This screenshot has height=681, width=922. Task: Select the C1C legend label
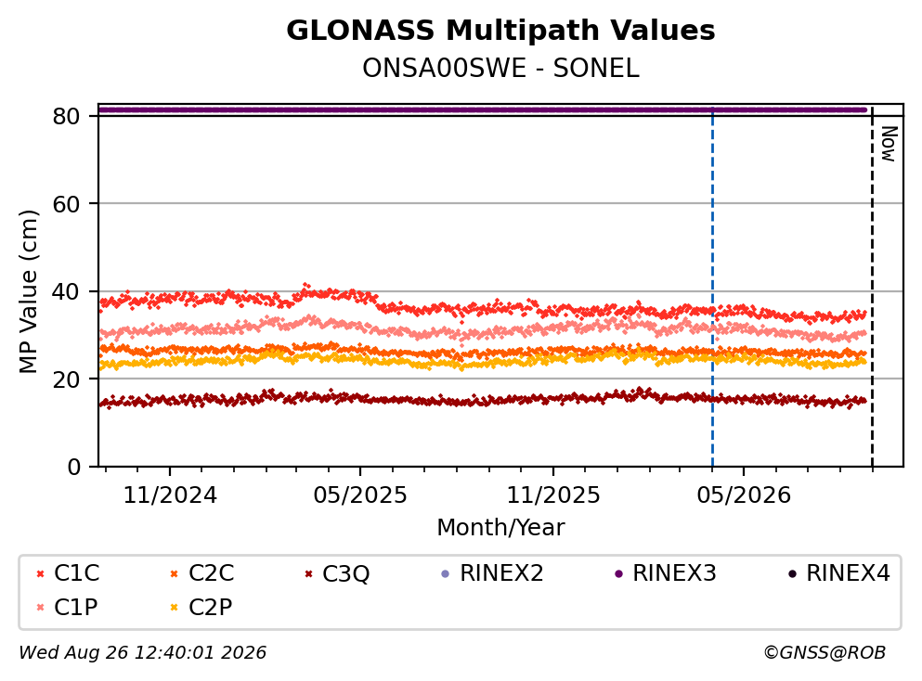(76, 573)
